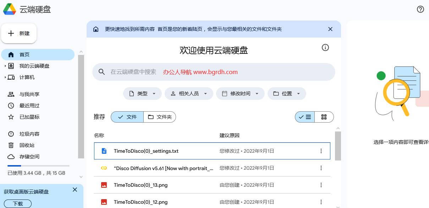Screen dimensions: 429x208
Task: Open the 修改时间 filter dropdown
Action: click(240, 94)
